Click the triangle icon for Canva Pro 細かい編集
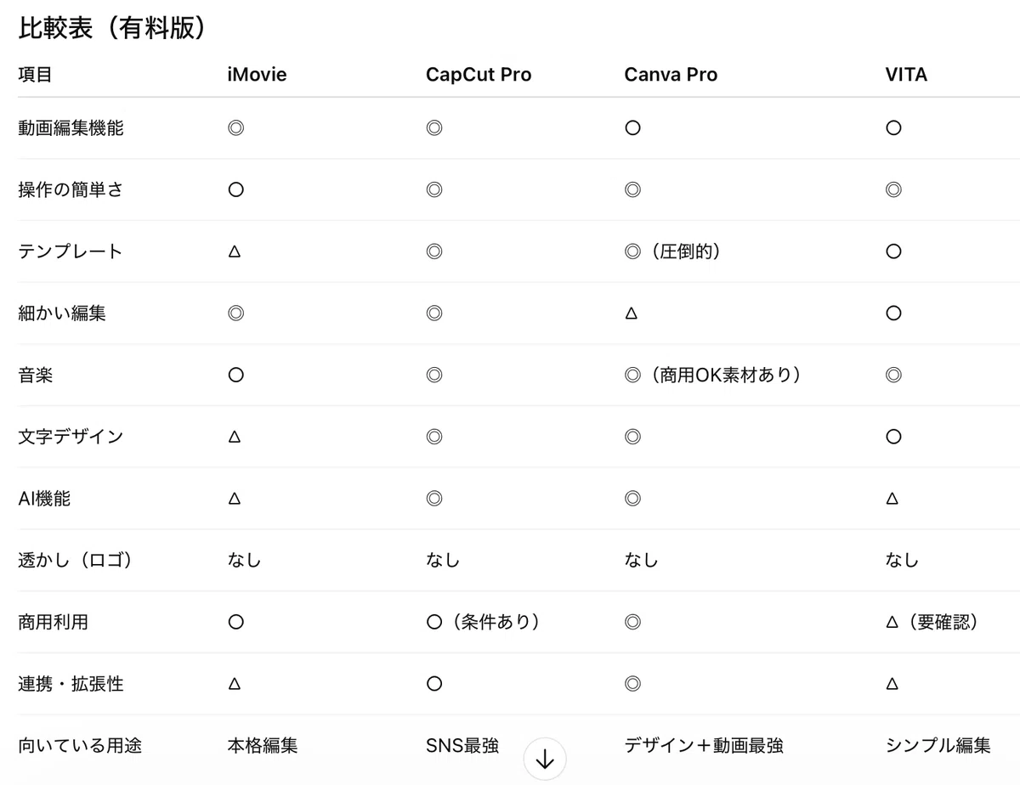The width and height of the screenshot is (1020, 785). coord(632,313)
